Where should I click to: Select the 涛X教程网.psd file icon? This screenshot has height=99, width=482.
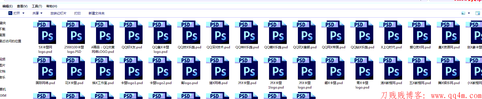click(391, 68)
